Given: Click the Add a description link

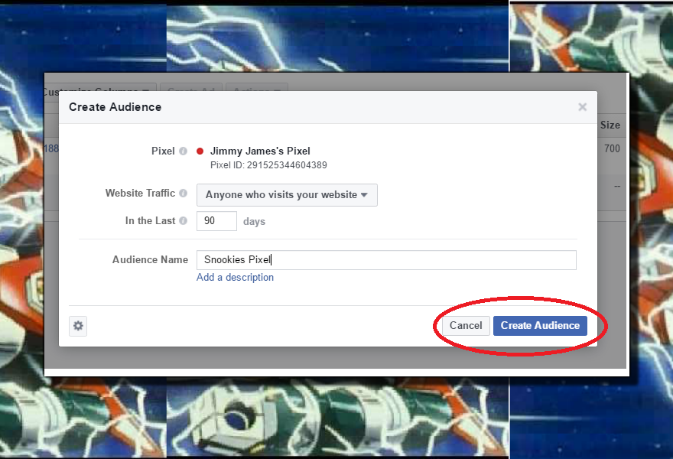Looking at the screenshot, I should point(235,278).
